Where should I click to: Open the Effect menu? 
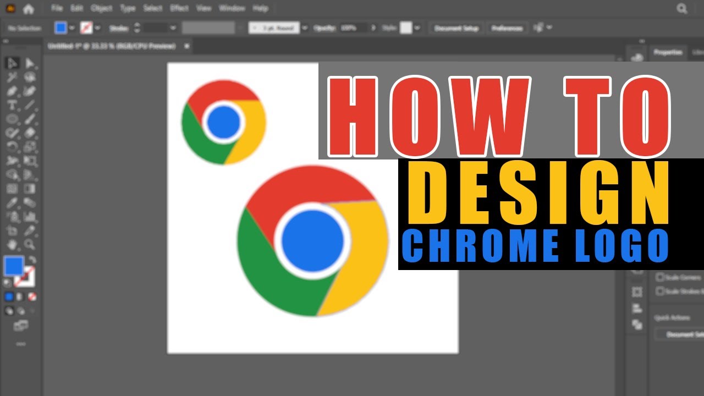(x=179, y=8)
